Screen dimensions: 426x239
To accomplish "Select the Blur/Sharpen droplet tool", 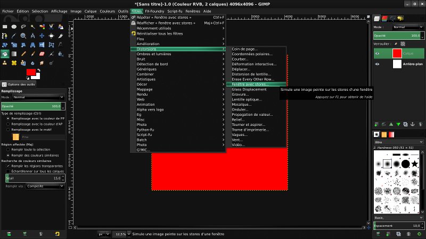I will (x=32, y=63).
